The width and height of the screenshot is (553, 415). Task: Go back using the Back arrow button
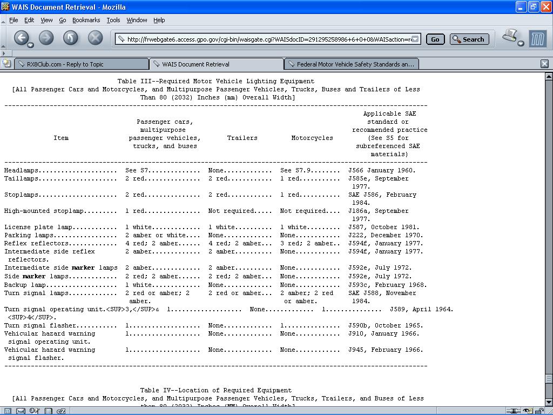(x=21, y=38)
